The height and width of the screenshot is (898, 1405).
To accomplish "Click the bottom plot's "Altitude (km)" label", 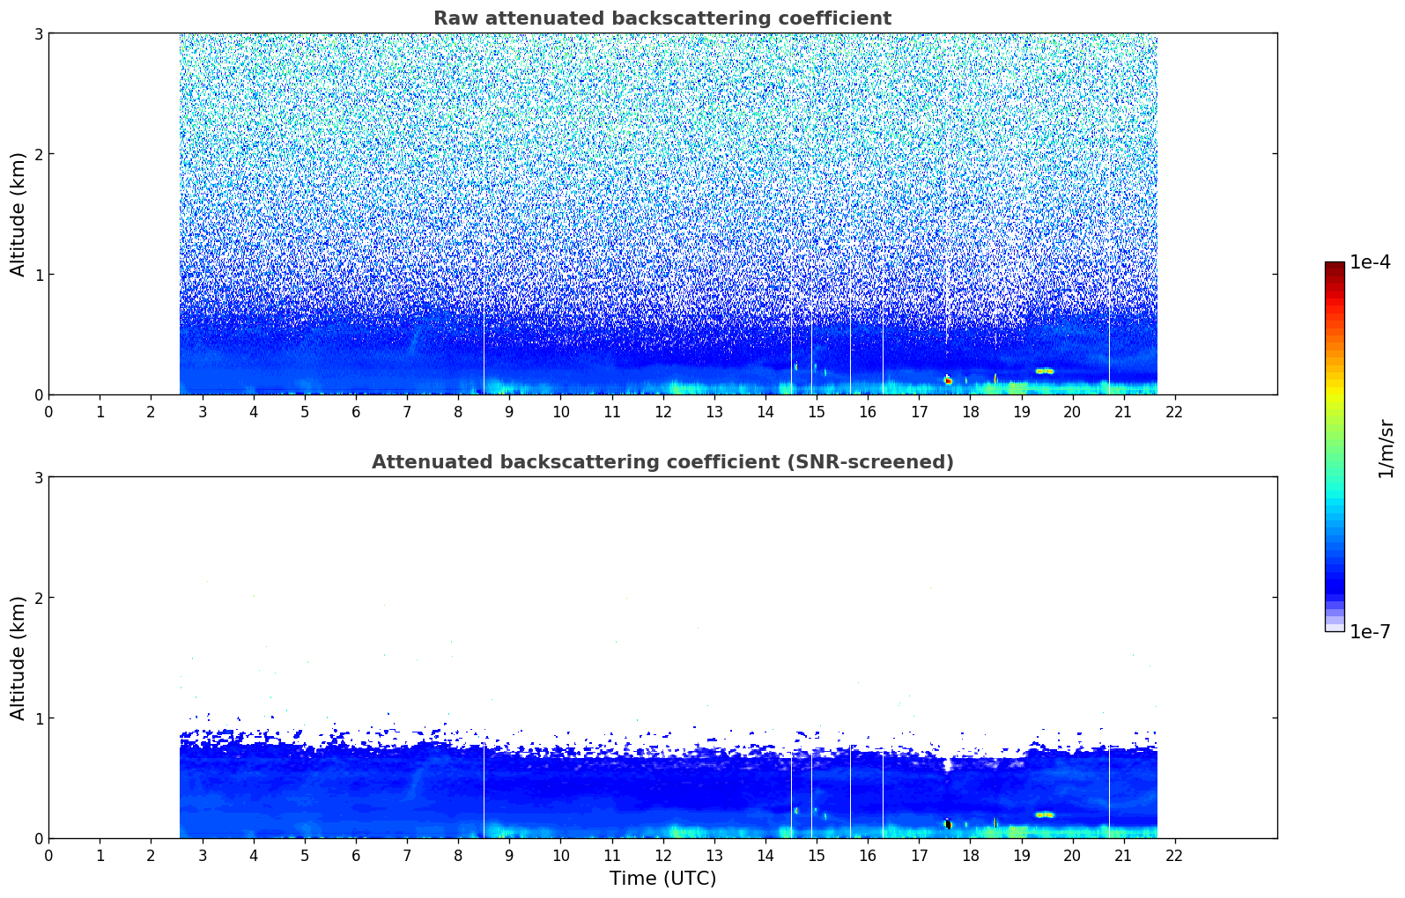I will tap(18, 658).
